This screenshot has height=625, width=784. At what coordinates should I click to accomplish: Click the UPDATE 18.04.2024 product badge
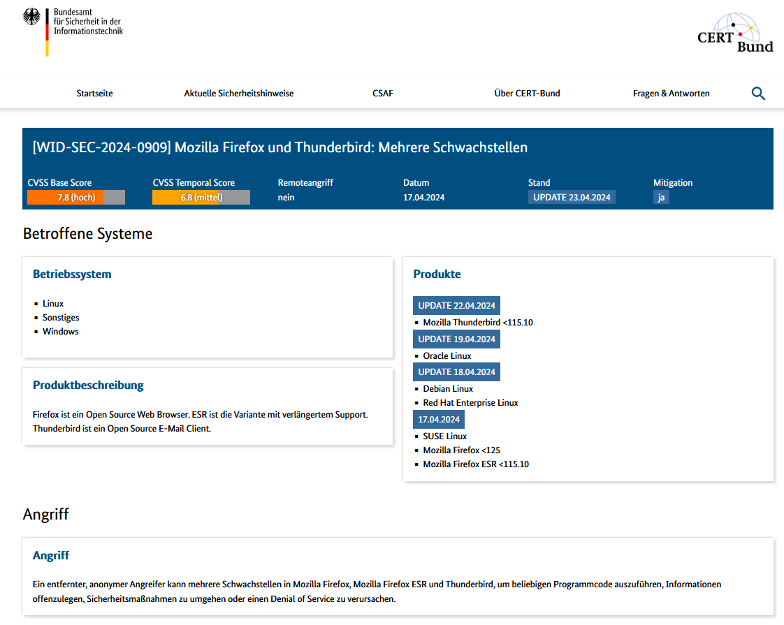pyautogui.click(x=456, y=372)
